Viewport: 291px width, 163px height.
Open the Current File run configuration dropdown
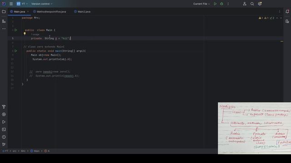pos(201,4)
